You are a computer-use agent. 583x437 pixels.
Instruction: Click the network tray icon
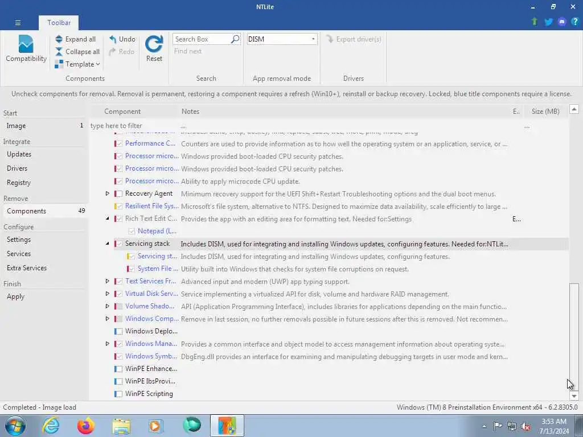click(512, 426)
